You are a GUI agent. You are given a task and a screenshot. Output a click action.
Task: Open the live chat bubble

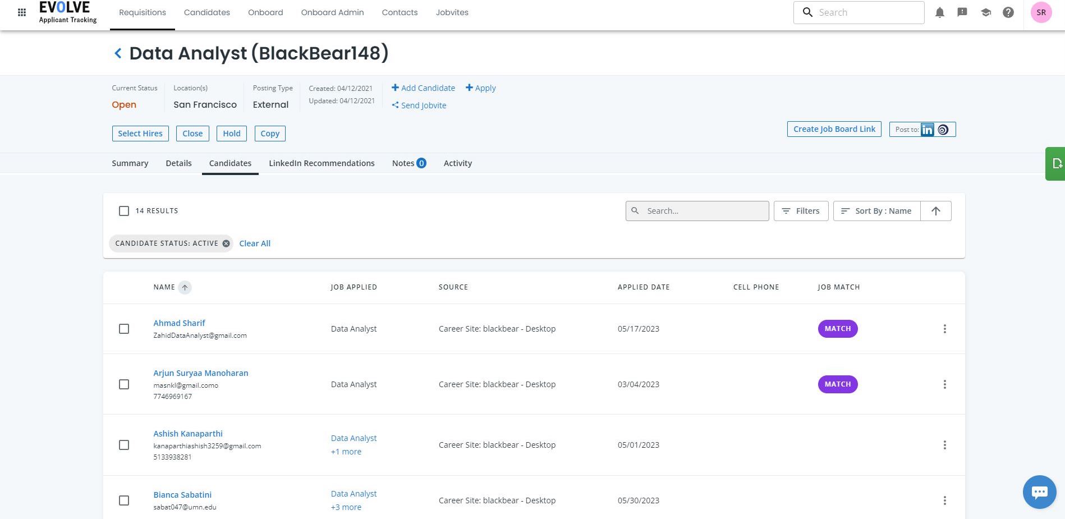1039,492
